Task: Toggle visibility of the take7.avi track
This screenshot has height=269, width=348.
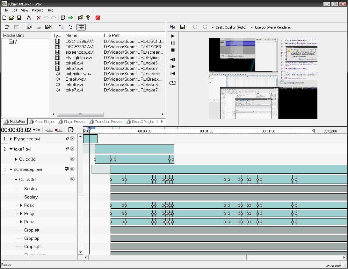Action: [66, 149]
